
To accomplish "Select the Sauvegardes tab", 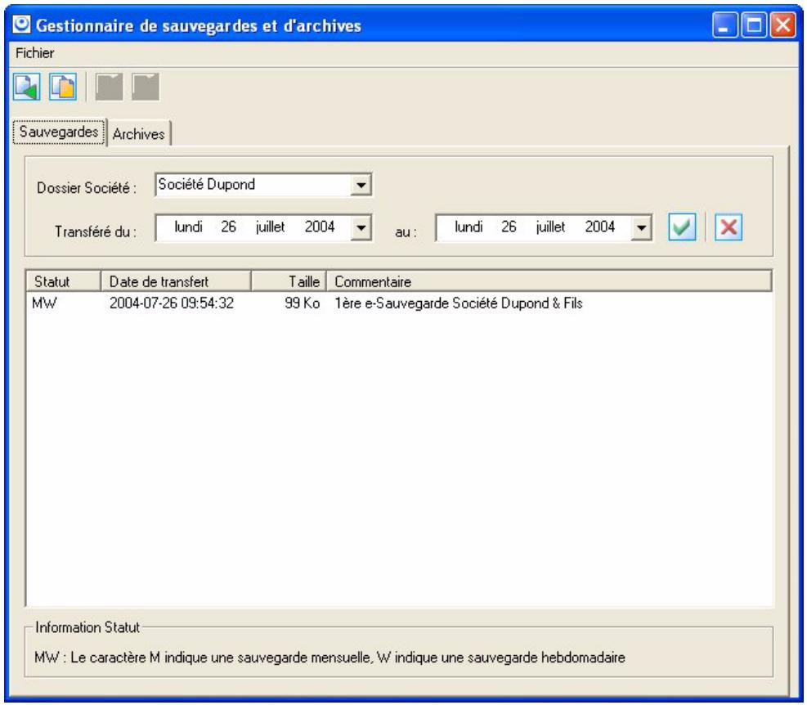I will [59, 132].
